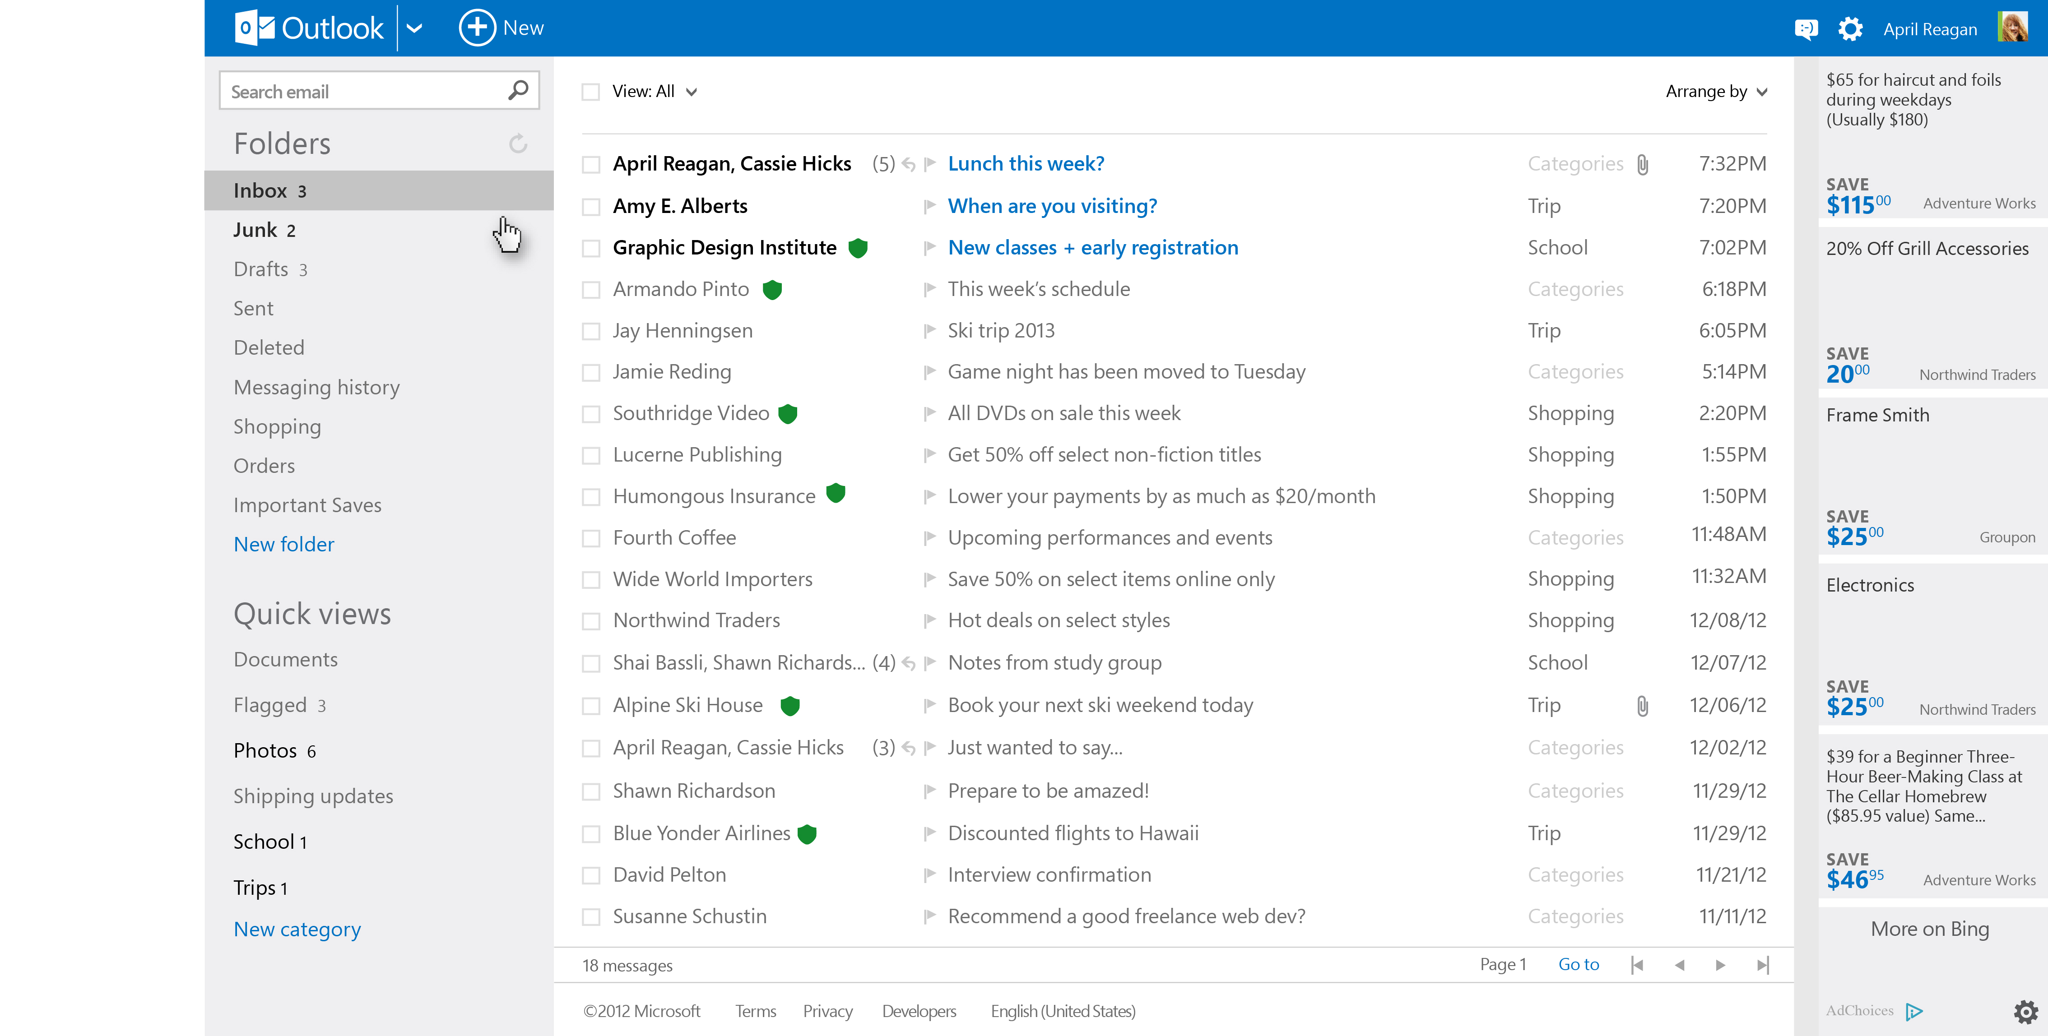2048x1036 pixels.
Task: Refresh the Folders list
Action: click(517, 144)
